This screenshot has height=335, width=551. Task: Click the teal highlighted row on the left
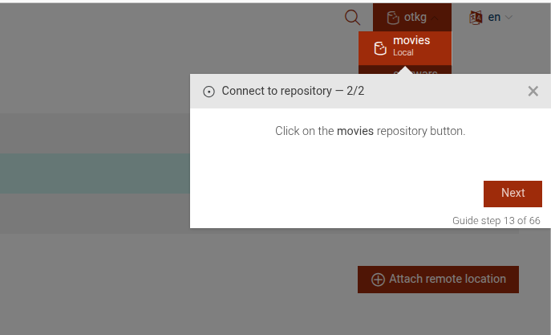[95, 174]
